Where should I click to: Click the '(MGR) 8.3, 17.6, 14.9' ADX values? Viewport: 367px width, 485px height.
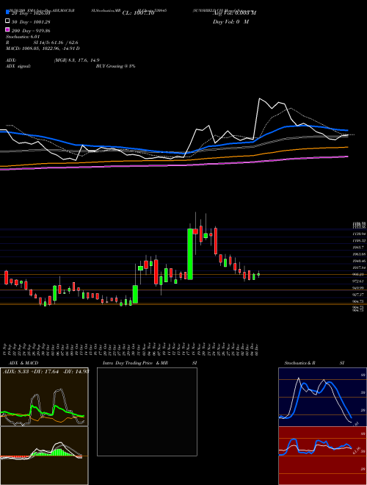point(76,60)
